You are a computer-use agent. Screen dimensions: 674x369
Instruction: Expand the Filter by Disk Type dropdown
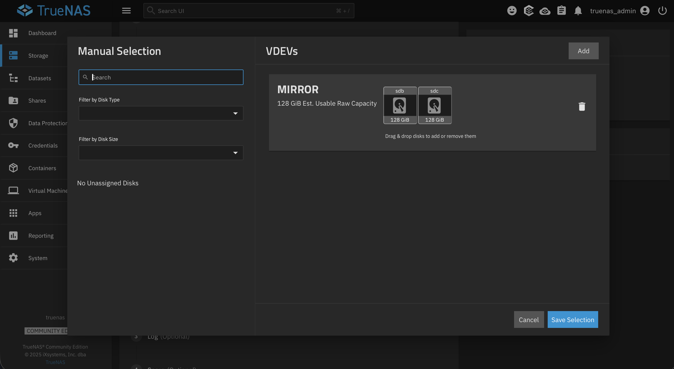coord(161,113)
